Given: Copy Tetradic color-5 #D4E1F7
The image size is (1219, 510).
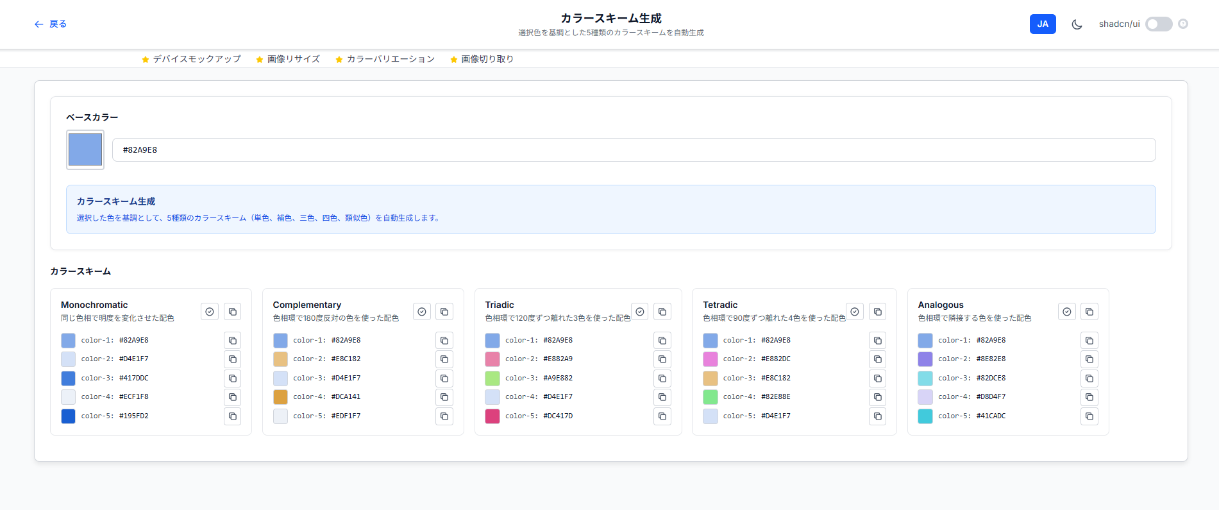Looking at the screenshot, I should tap(878, 416).
